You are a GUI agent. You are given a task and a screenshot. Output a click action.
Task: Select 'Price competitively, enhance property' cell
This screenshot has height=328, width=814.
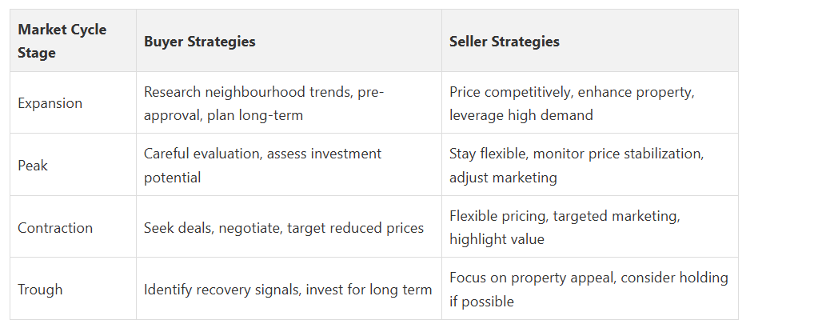point(590,102)
